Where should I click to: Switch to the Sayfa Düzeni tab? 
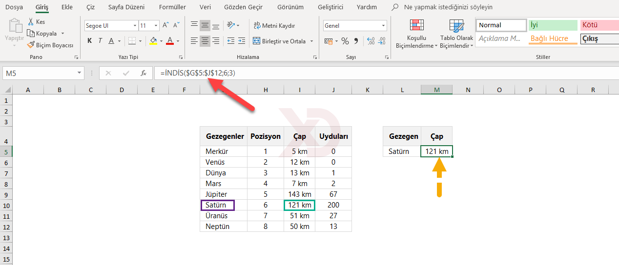pos(127,7)
